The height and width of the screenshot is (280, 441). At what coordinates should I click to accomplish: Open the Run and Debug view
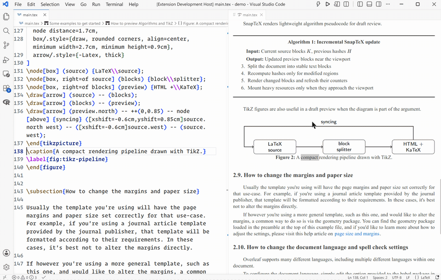coord(6,60)
